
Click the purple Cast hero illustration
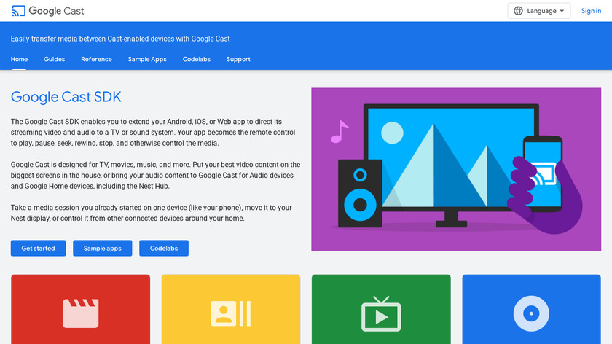[x=456, y=169]
